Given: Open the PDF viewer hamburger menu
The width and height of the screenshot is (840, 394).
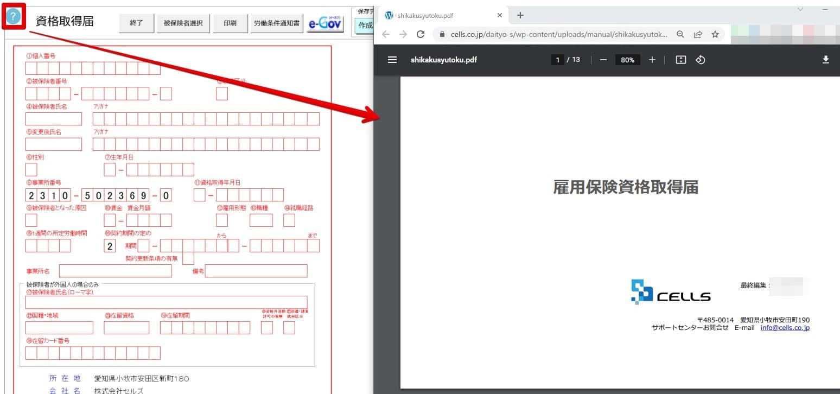Looking at the screenshot, I should click(392, 60).
